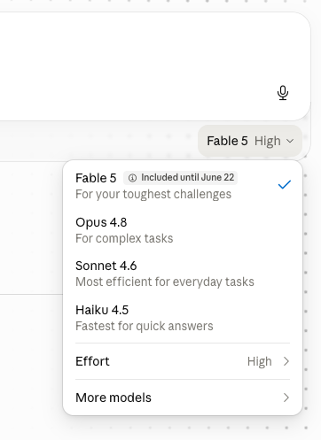
Task: Open the More models submenu
Action: point(183,398)
